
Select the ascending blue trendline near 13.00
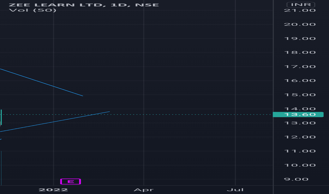[x=55, y=122]
